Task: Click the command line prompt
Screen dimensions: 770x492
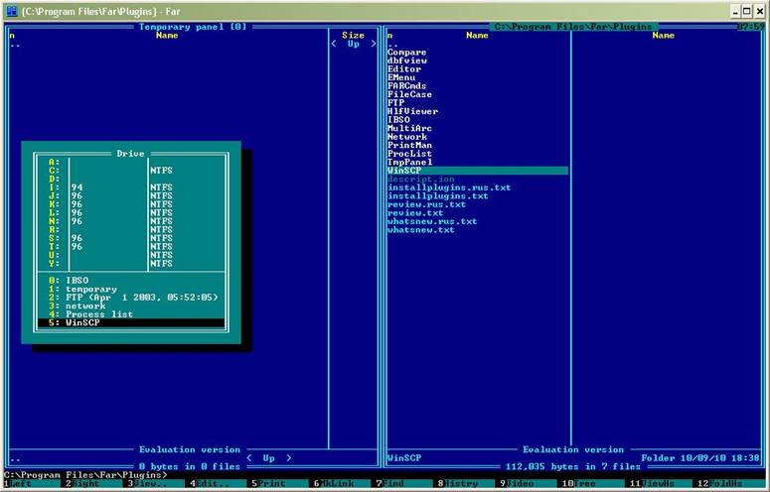Action: 85,475
